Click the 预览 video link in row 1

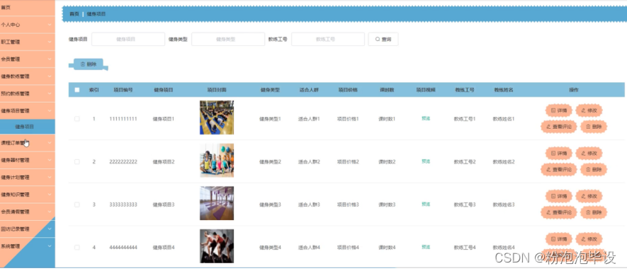pos(426,119)
